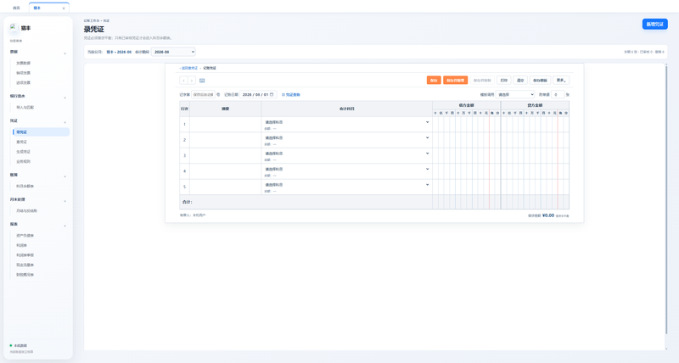Open the 模板调用 请选择 dropdown
Image resolution: width=679 pixels, height=363 pixels.
515,94
